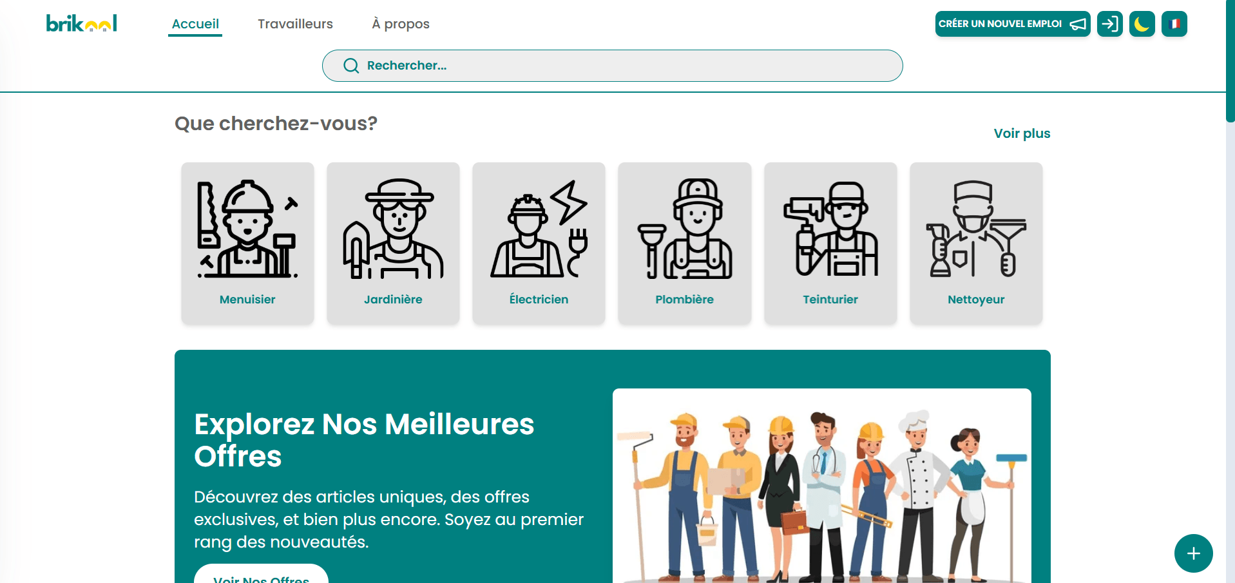The image size is (1235, 583).
Task: Click the Voir Nos Offres button
Action: click(261, 575)
